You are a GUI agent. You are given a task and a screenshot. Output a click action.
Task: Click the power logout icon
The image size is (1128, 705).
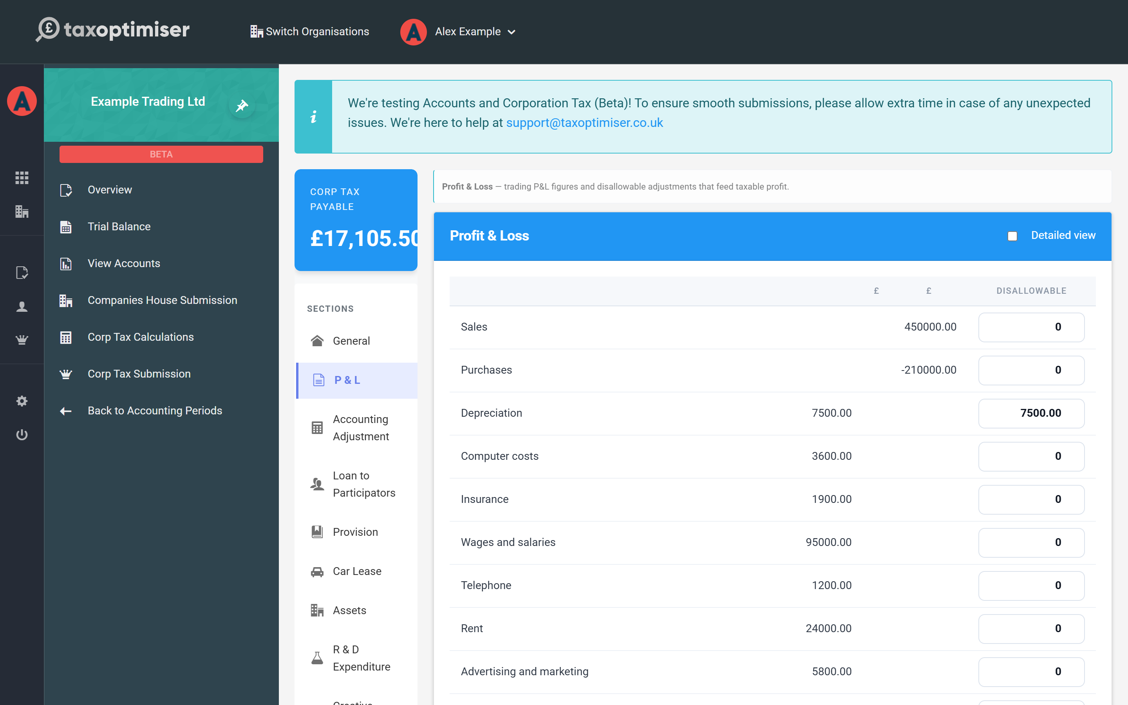[22, 435]
